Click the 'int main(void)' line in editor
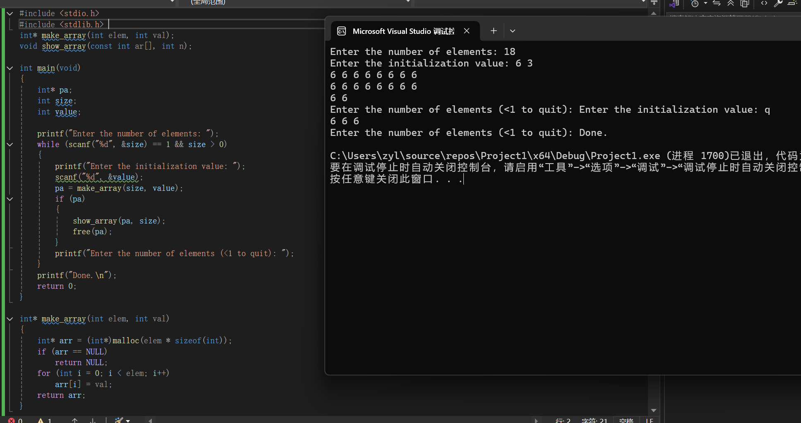 click(x=50, y=68)
